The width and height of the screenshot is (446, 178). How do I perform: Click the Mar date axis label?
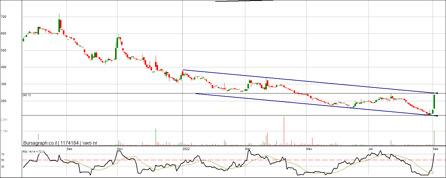pos(247,149)
